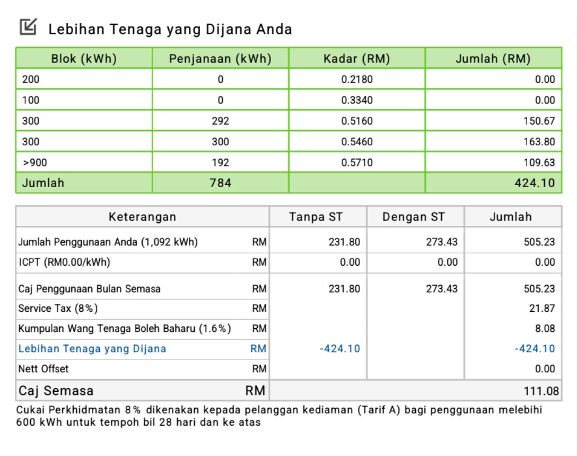
Task: Click the ICPT (RM0.00/kWh) row label
Action: 64,262
